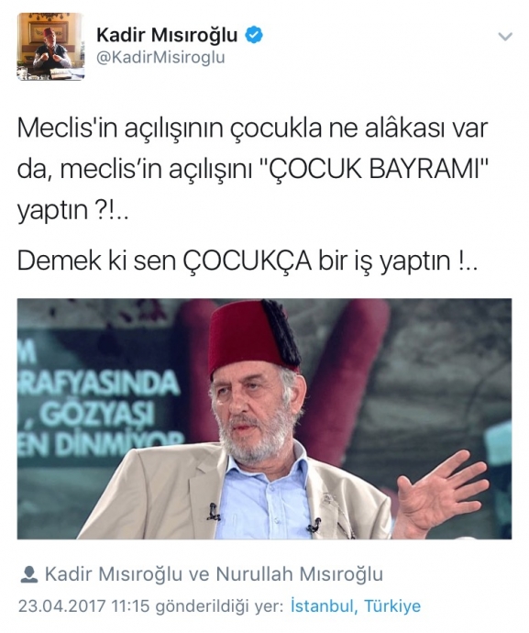Click the "yaptın ?!.." line of tweet
Screen dimensions: 529x633
[x=72, y=211]
